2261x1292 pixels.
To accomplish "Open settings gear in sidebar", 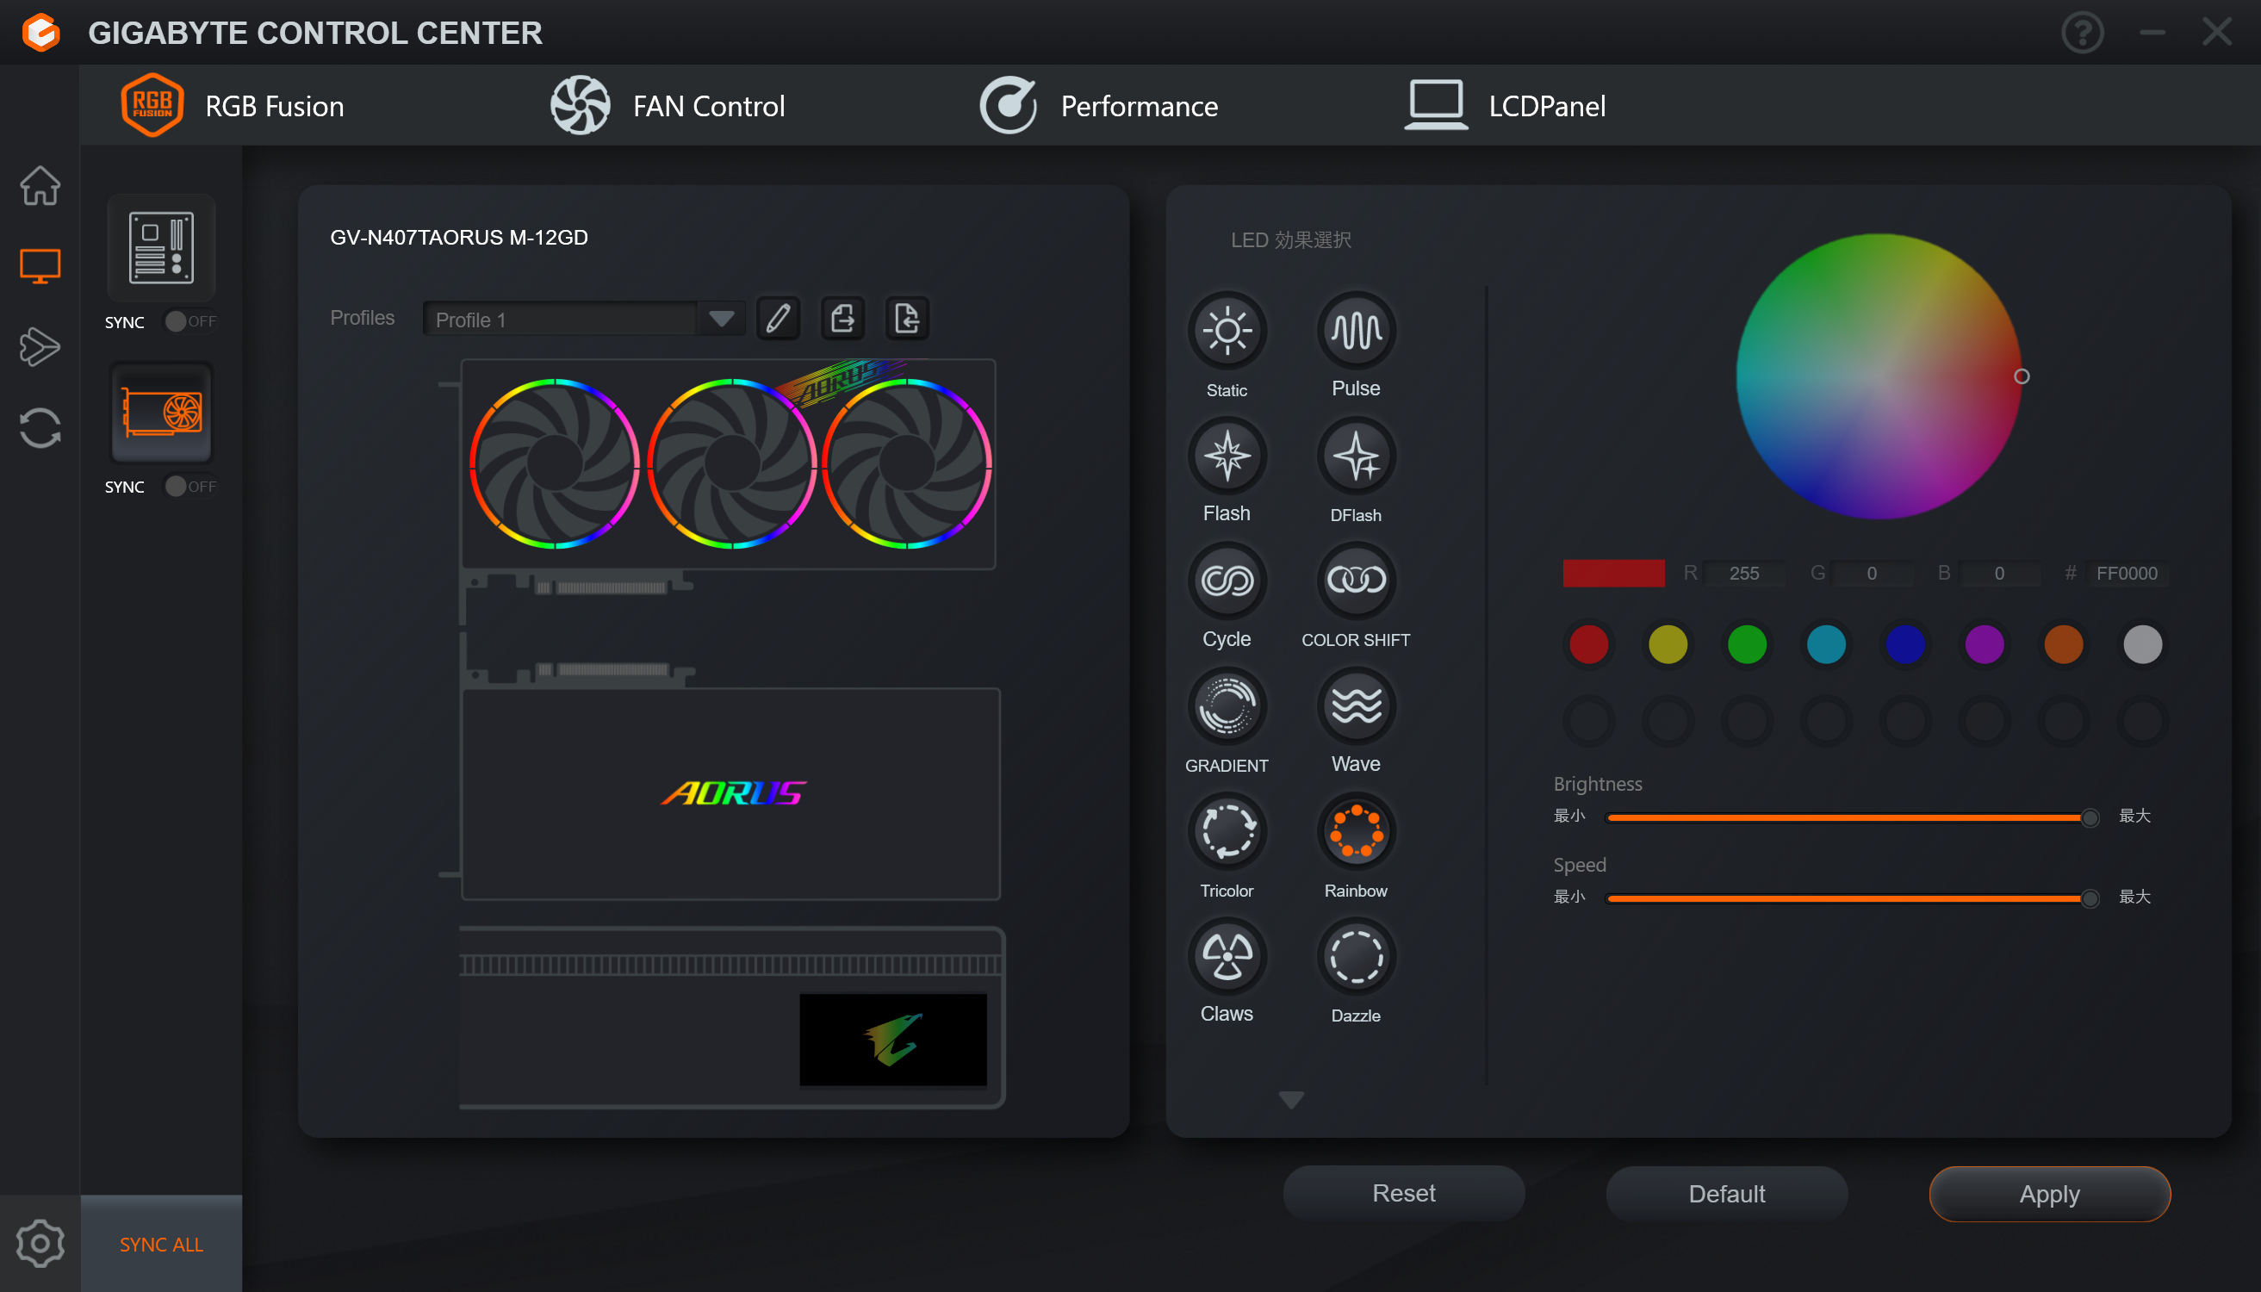I will click(40, 1243).
